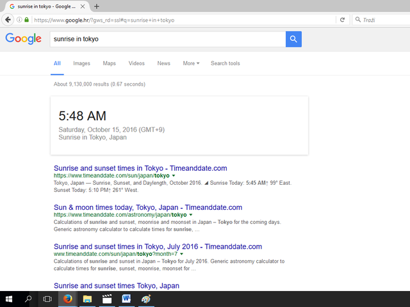Click 'Saturday, October 15, 2016 (GMT+9)' text
The image size is (410, 307).
[x=111, y=130]
